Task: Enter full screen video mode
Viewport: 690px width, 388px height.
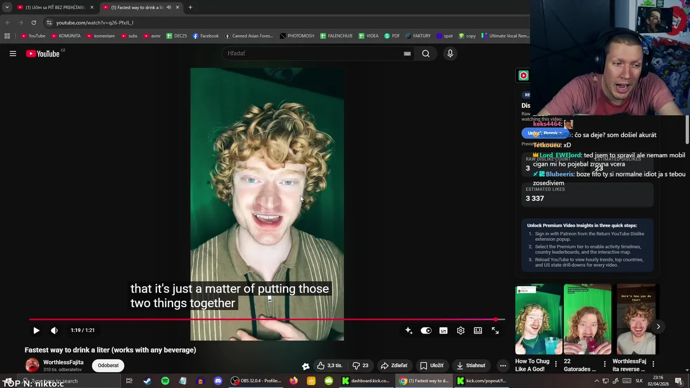Action: [495, 330]
